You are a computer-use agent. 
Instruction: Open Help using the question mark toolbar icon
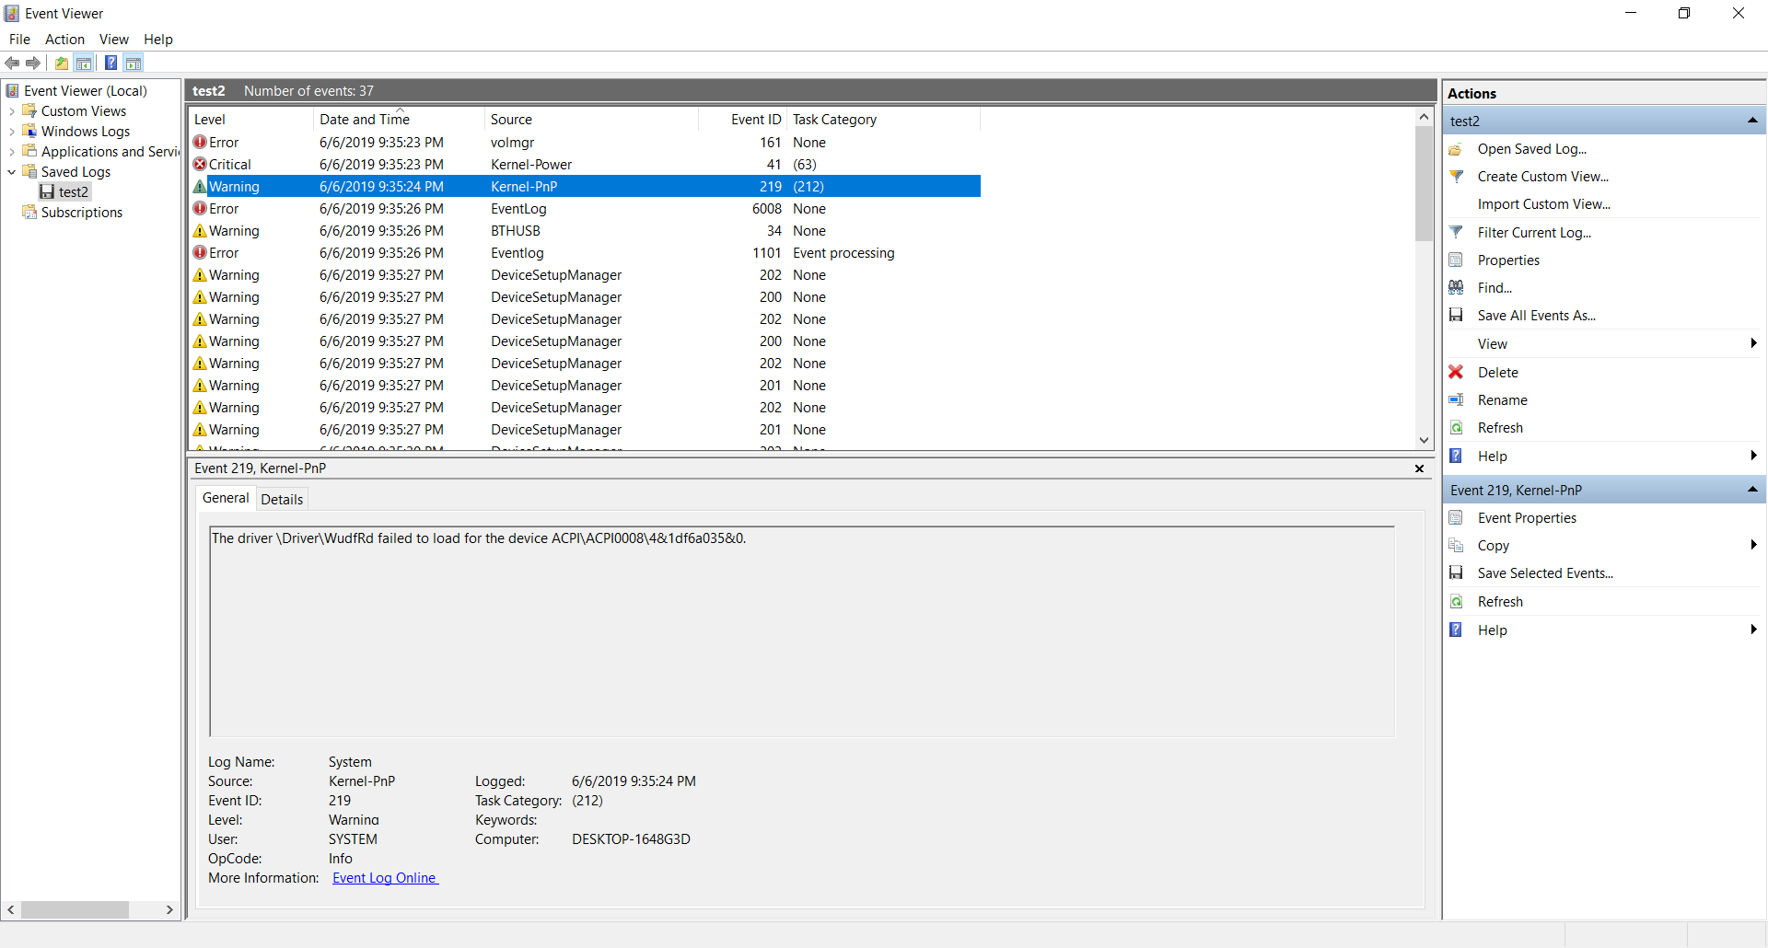[111, 63]
